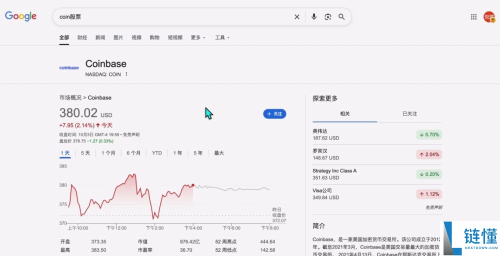Viewport: 500px width, 256px height.
Task: Open the Visa公司 stock row
Action: 377,194
